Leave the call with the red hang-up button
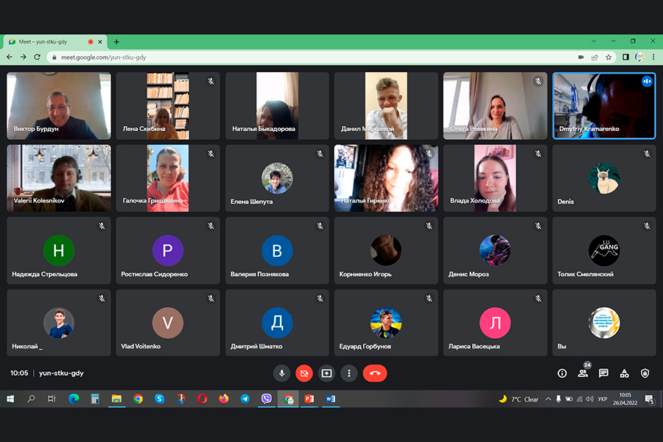 click(x=375, y=373)
